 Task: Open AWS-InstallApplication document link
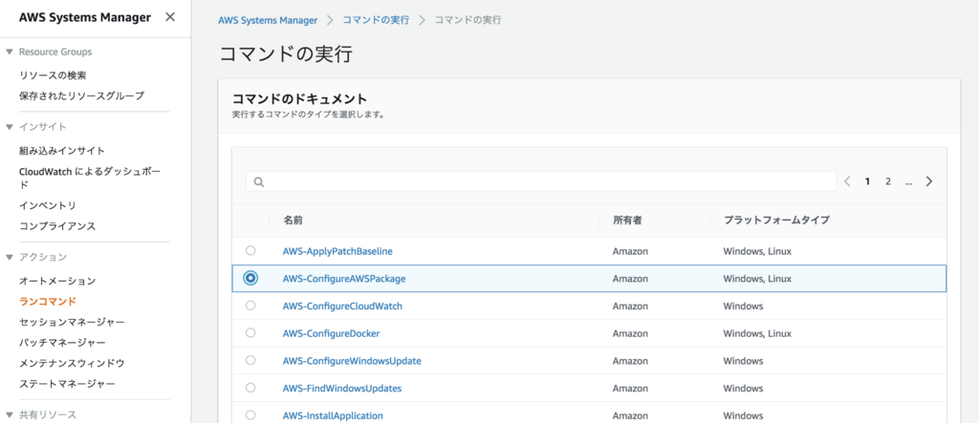click(333, 415)
